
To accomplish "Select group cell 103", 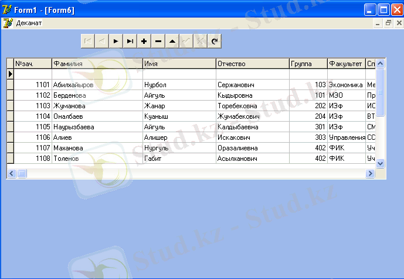I will pos(308,85).
